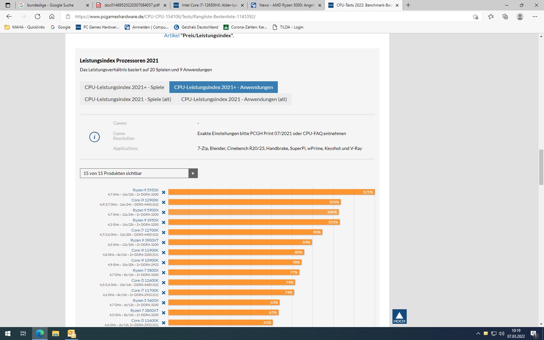Go to the browser home page
544x340 pixels.
[x=52, y=17]
